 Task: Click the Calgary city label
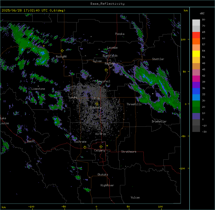100,150
